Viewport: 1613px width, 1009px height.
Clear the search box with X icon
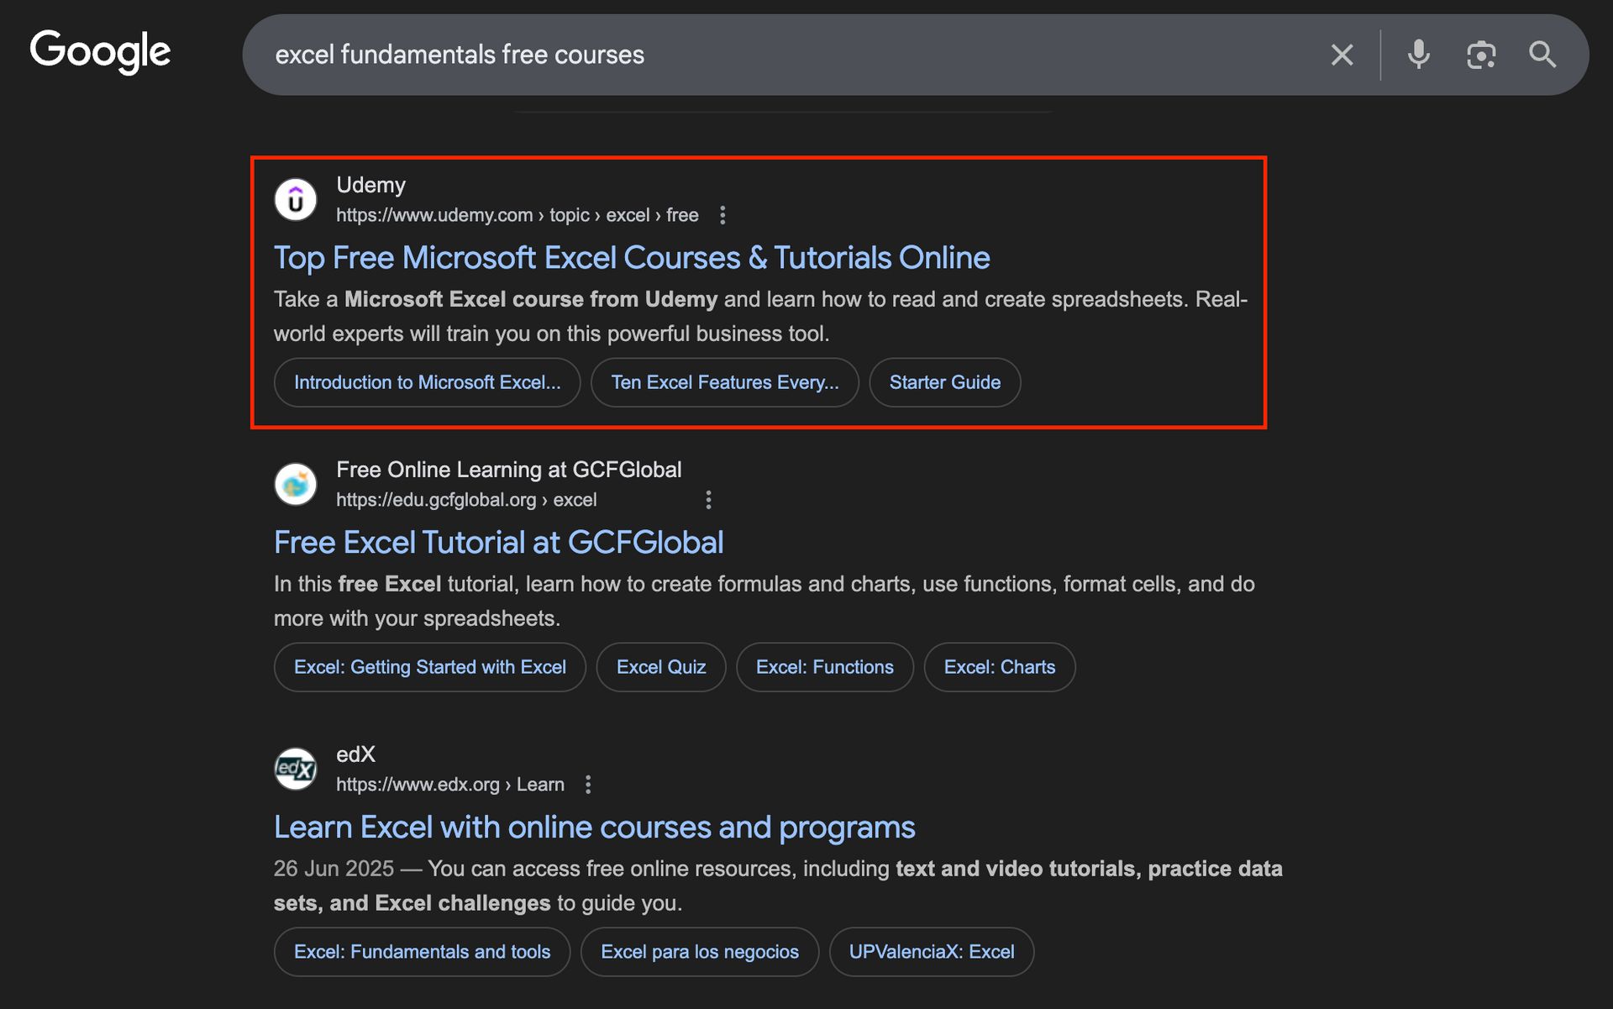(1342, 55)
